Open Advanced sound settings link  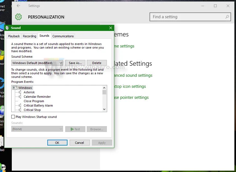pos(133,75)
